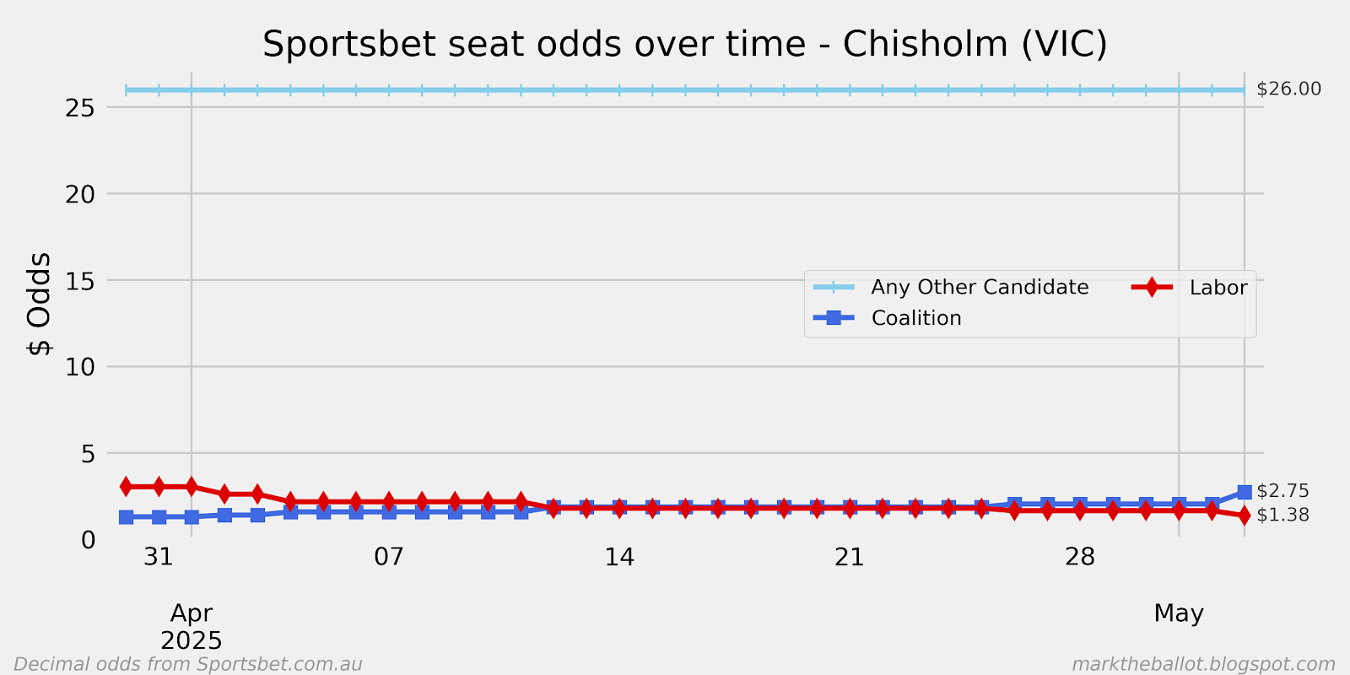Click the $1.38 Labor value label
The height and width of the screenshot is (675, 1350).
coord(1282,515)
